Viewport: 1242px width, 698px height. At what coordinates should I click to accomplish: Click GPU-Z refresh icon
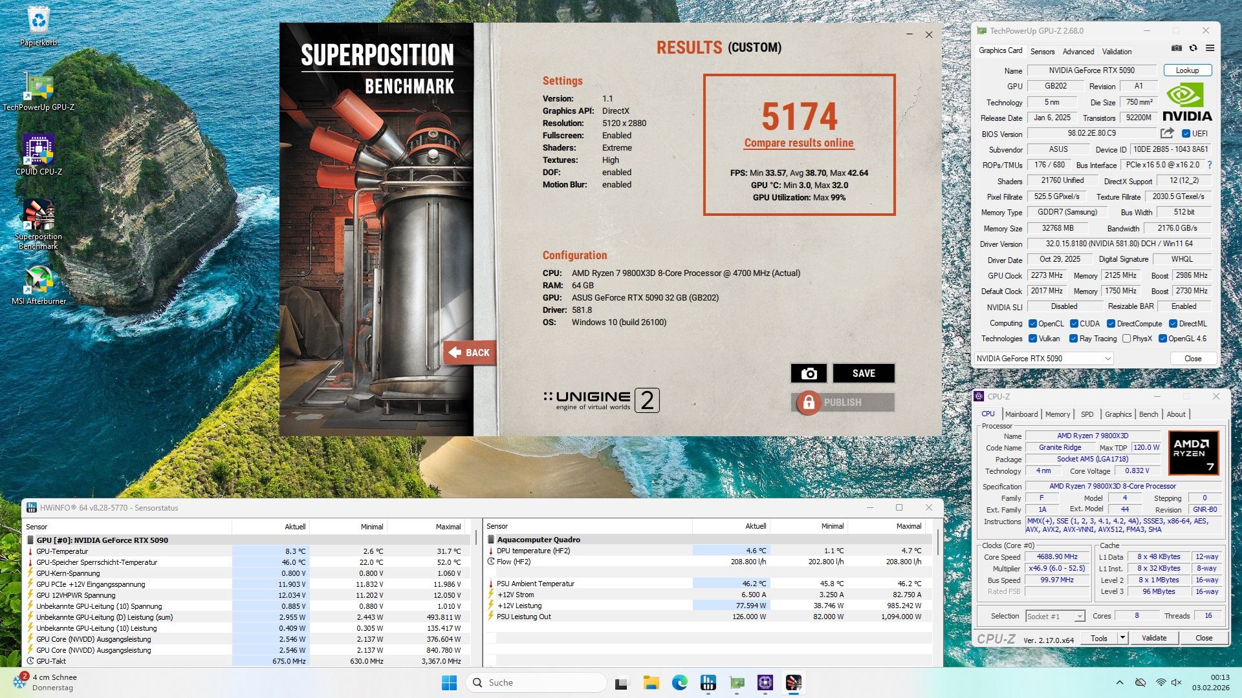pos(1193,48)
